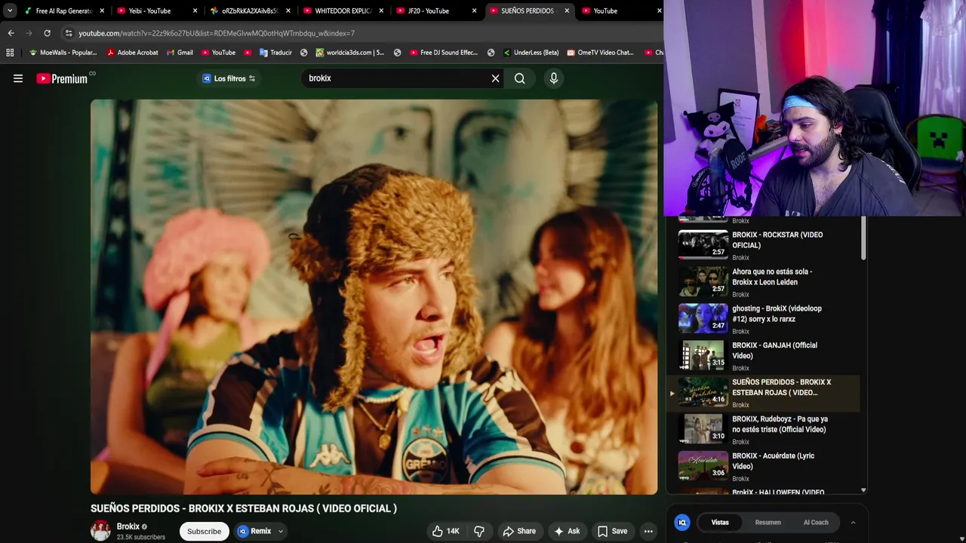The height and width of the screenshot is (543, 966).
Task: Play BROKIX - Acuérdate (Lyric Video)
Action: coord(768,467)
